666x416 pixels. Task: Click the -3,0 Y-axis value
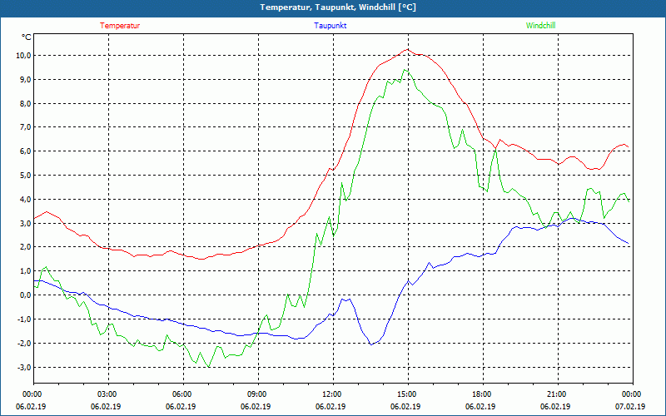coord(24,367)
